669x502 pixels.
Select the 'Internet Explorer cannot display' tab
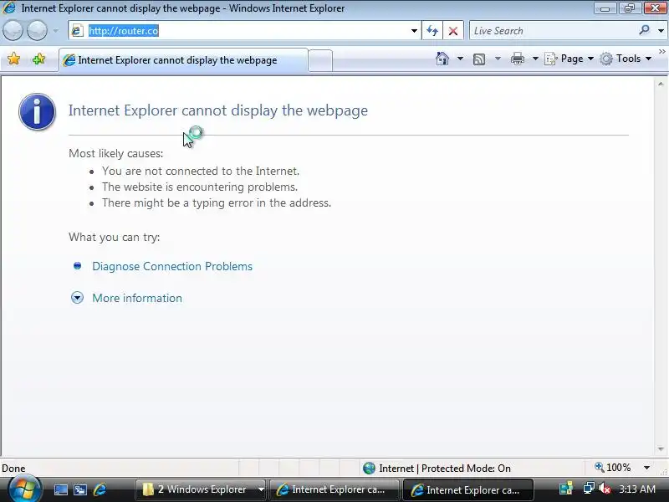pos(183,60)
